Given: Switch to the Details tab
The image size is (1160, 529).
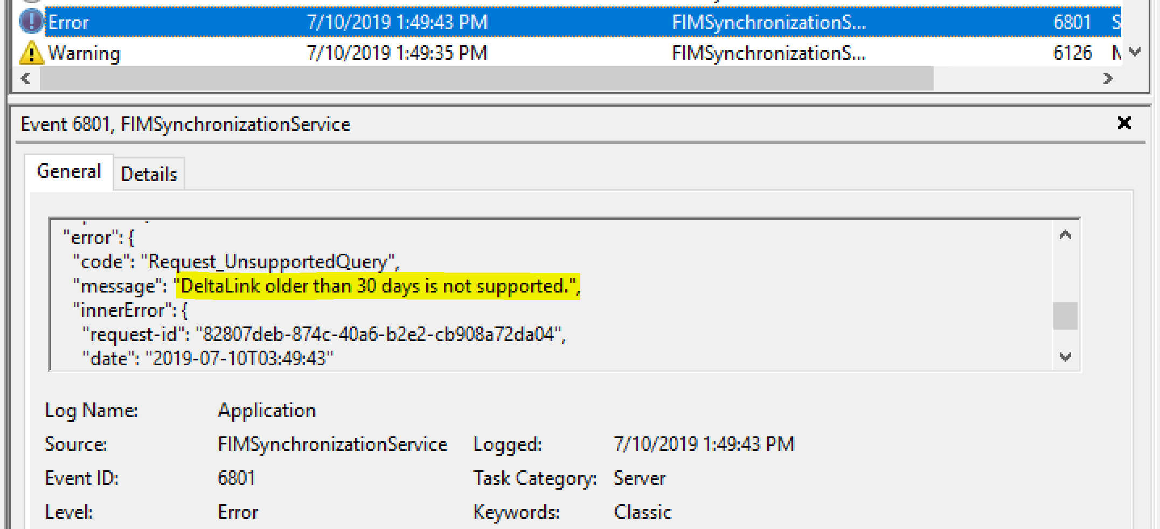Looking at the screenshot, I should (x=149, y=174).
